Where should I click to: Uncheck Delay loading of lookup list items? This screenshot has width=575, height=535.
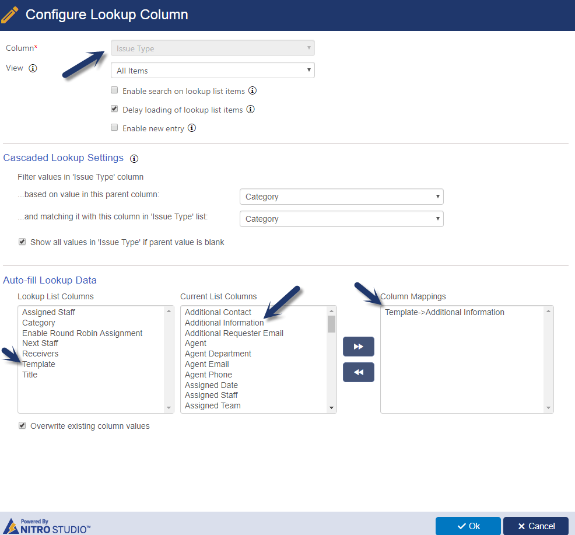click(114, 109)
